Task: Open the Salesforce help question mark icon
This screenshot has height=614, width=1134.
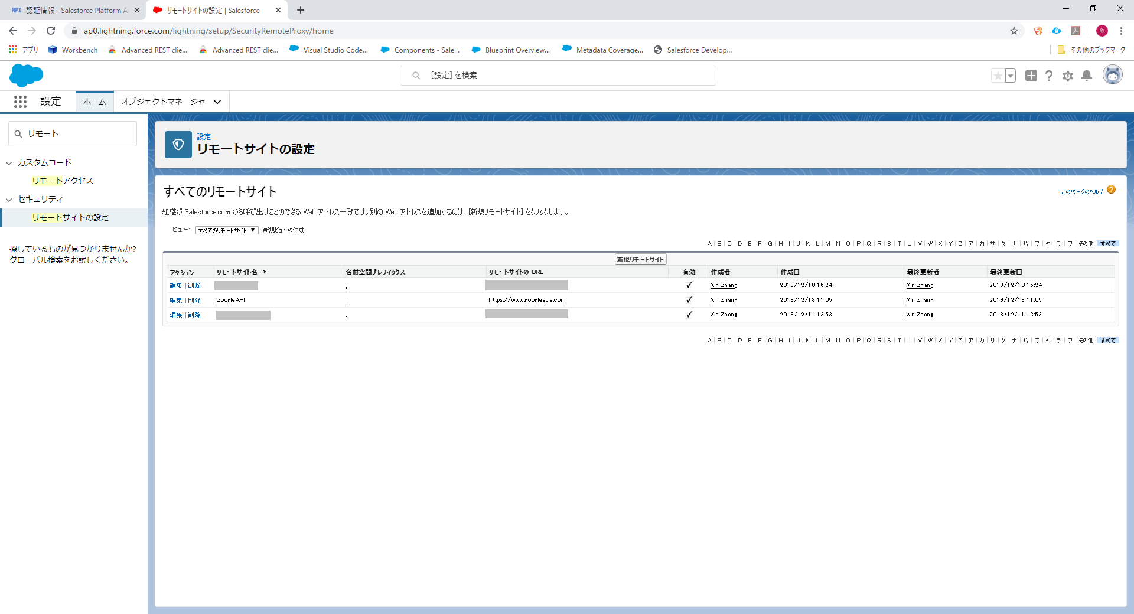Action: pyautogui.click(x=1049, y=76)
